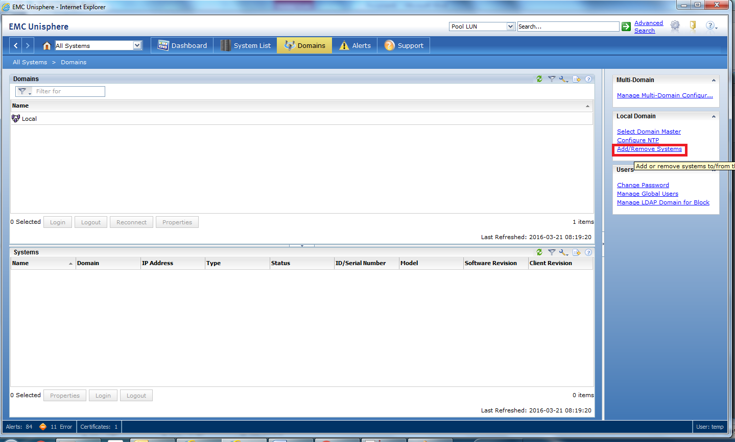The image size is (735, 442).
Task: Click the Internet Explorer title bar icon
Action: (6, 7)
